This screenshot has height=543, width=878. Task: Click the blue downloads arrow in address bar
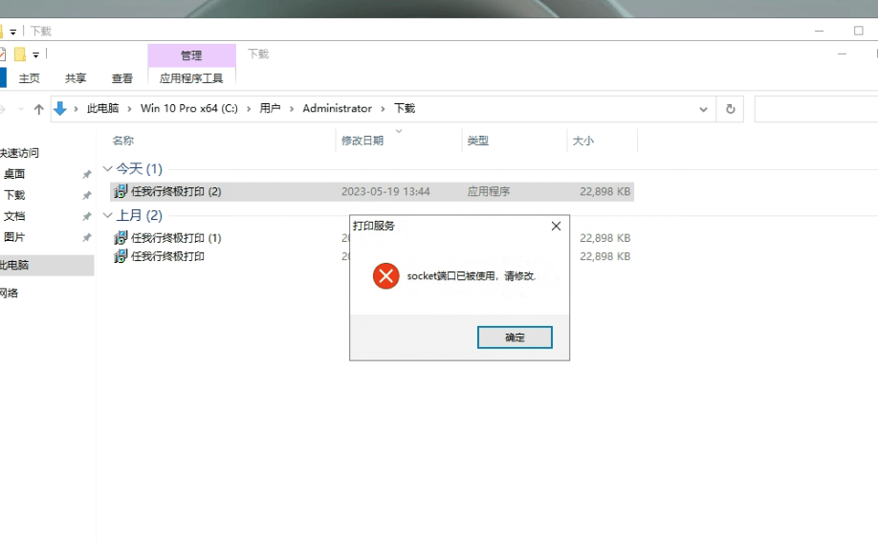(60, 109)
